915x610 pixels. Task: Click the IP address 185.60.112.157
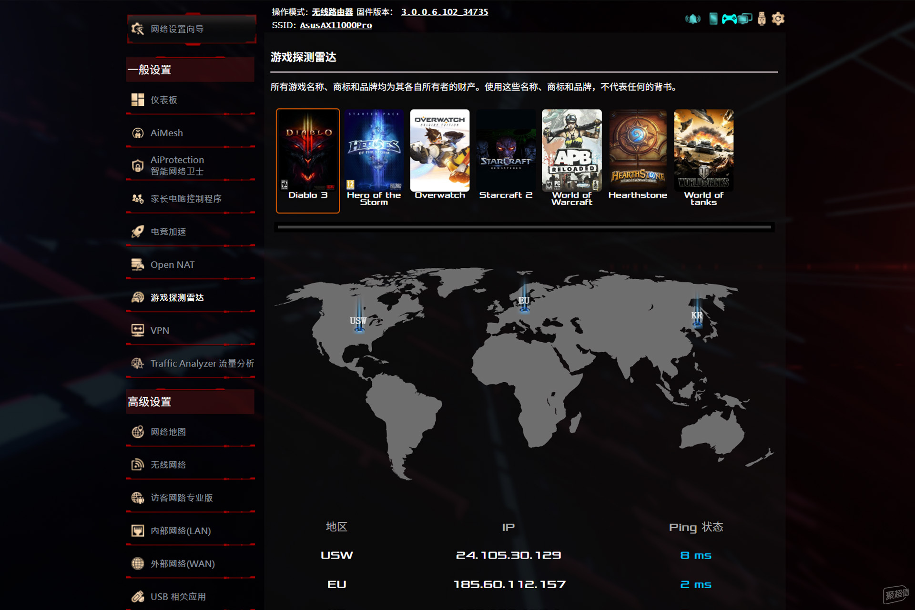point(509,584)
